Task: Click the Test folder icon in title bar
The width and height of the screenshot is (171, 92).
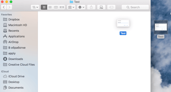Action: coord(71,2)
